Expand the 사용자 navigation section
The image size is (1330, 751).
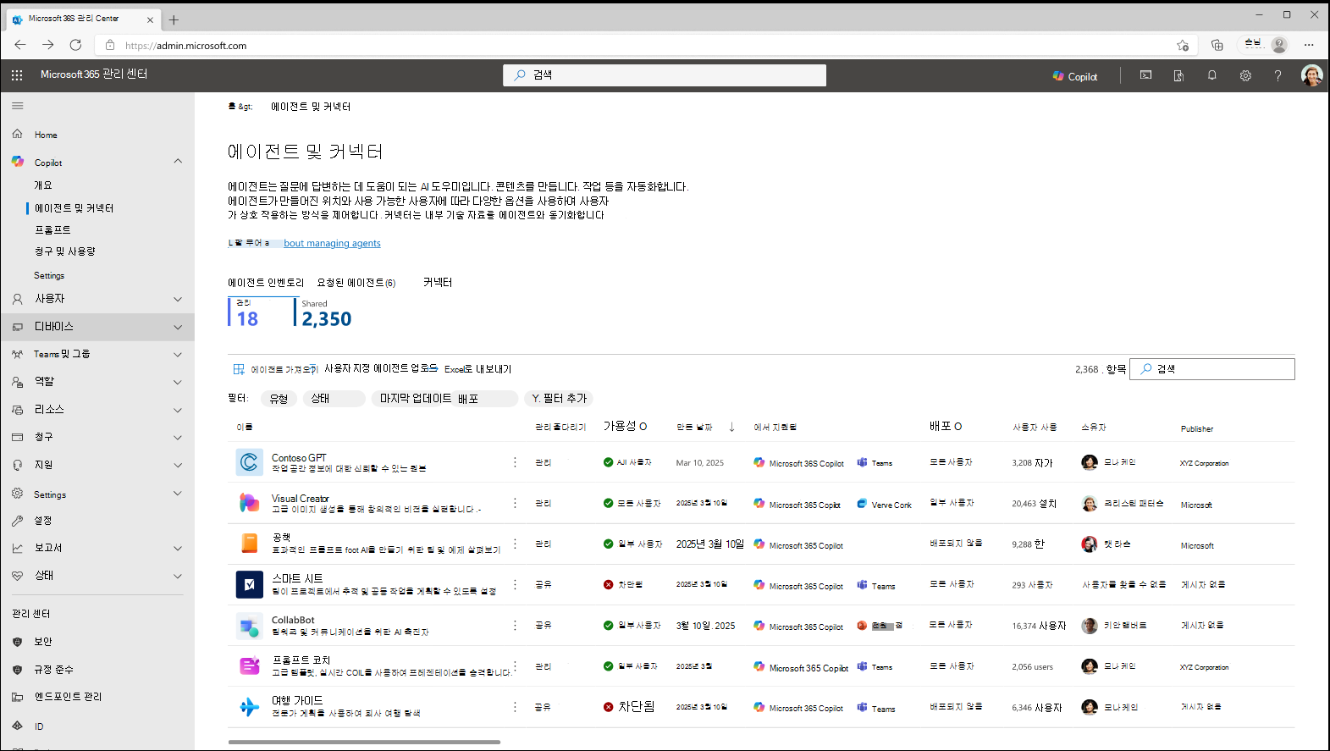(178, 299)
